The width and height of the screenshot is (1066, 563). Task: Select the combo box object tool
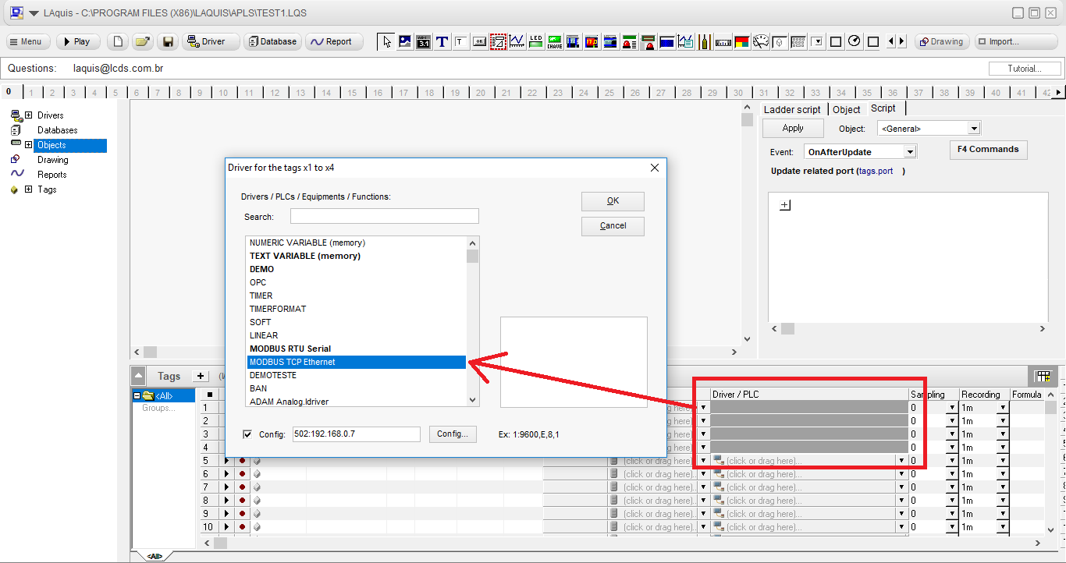click(x=817, y=41)
